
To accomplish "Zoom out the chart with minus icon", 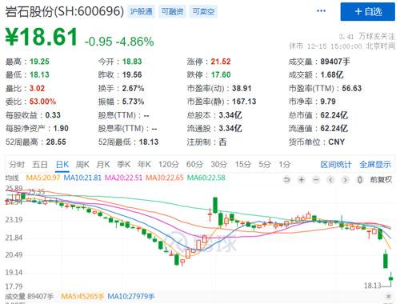I will point(316,180).
